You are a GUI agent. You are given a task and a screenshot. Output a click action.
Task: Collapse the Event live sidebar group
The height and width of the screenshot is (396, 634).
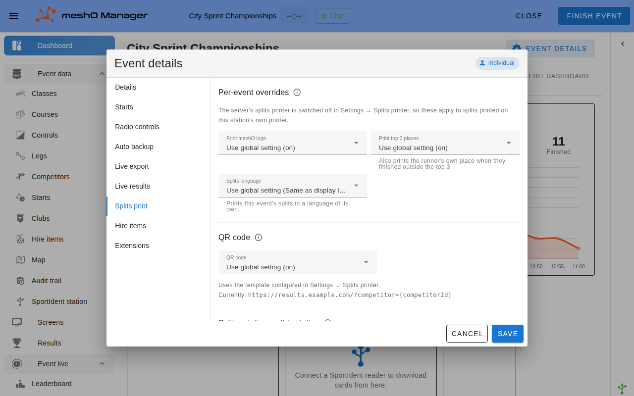[x=102, y=364]
